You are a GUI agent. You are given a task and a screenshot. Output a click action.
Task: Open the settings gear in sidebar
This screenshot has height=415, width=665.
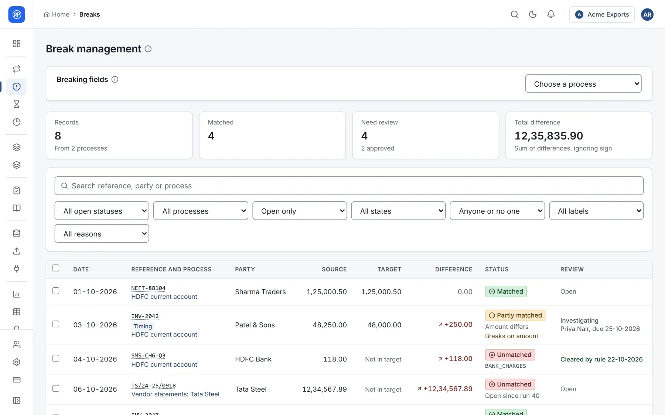[x=17, y=362]
